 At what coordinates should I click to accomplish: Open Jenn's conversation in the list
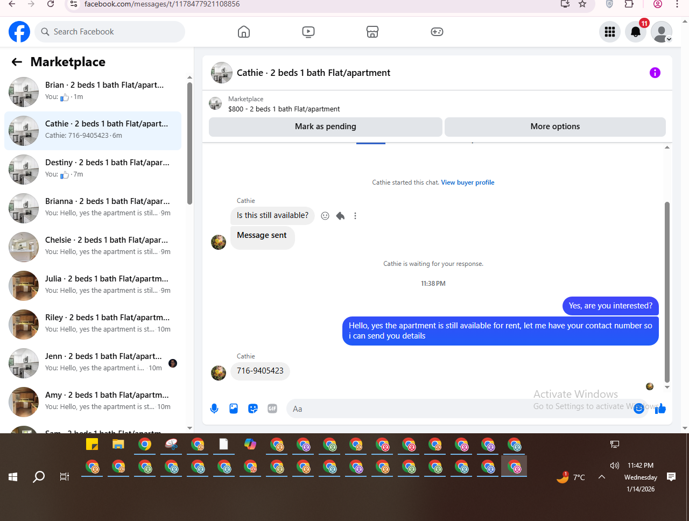(93, 363)
